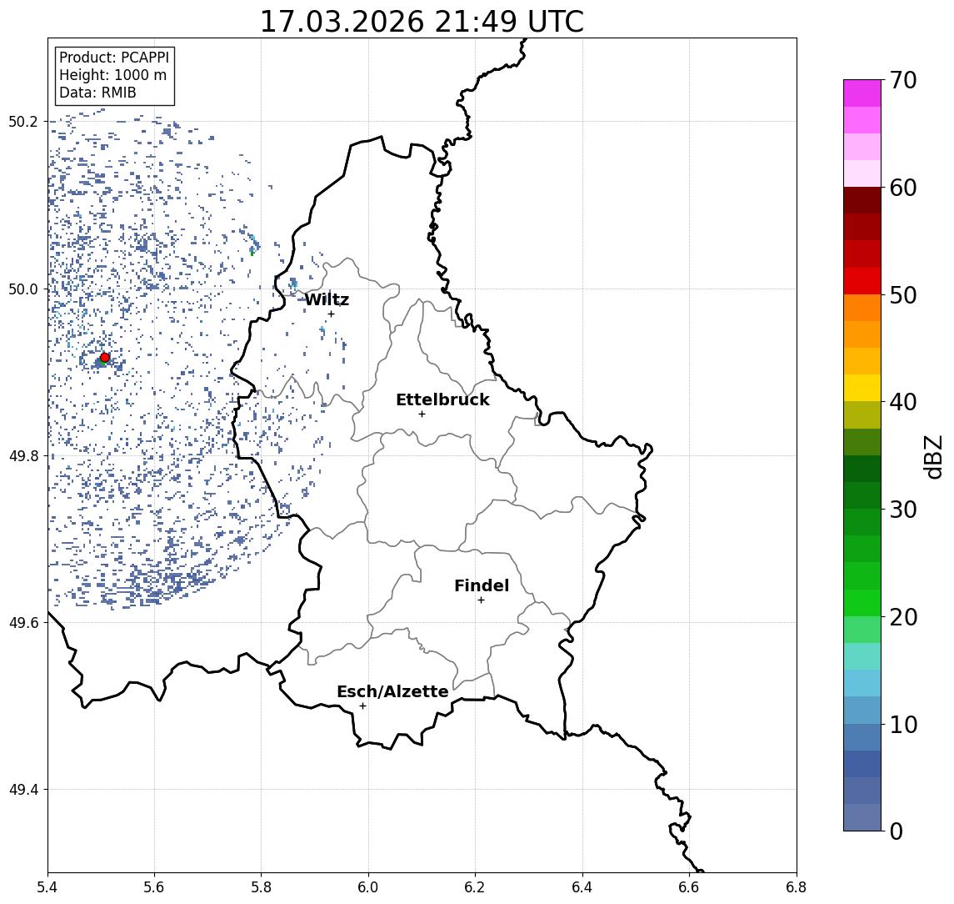Pick the light green swatch just above 20 dBZ
Viewport: 954px width, 904px height.
(x=862, y=603)
